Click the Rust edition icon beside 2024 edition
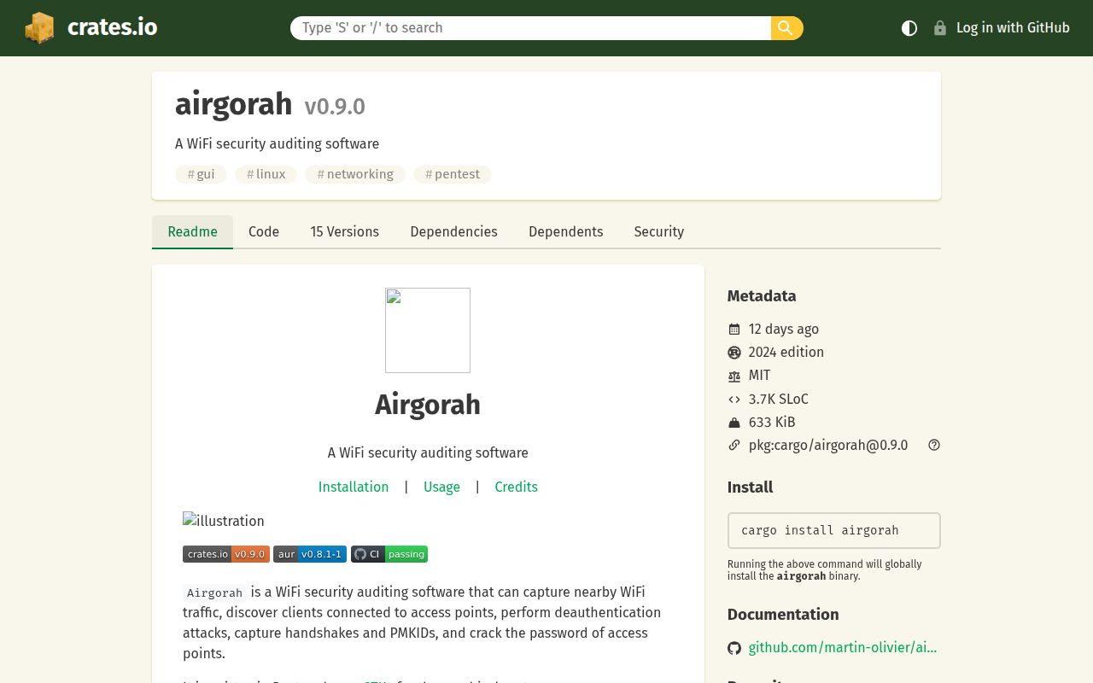Viewport: 1093px width, 683px height. (734, 353)
